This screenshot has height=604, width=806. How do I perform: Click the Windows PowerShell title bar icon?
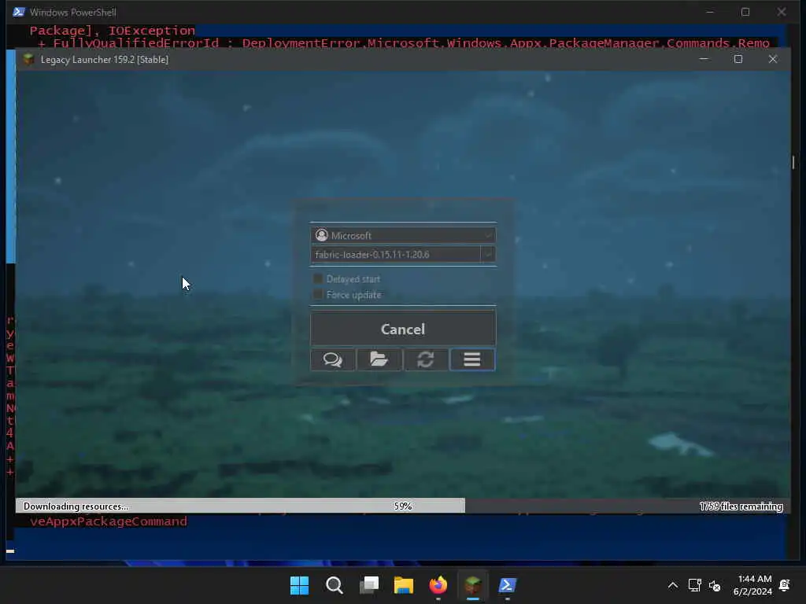pyautogui.click(x=19, y=12)
